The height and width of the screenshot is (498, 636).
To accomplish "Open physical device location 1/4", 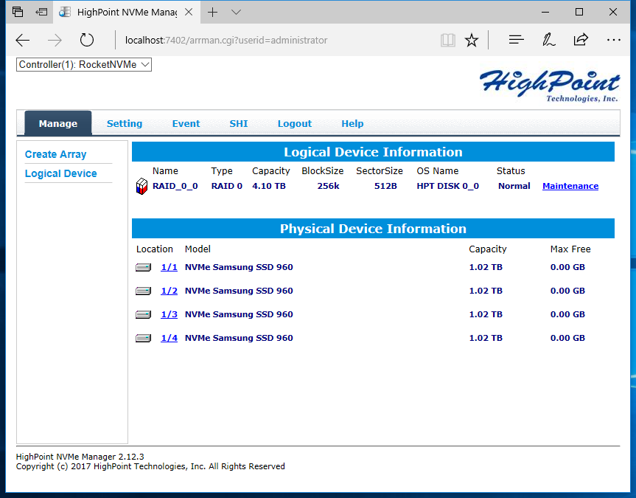I will (x=170, y=338).
